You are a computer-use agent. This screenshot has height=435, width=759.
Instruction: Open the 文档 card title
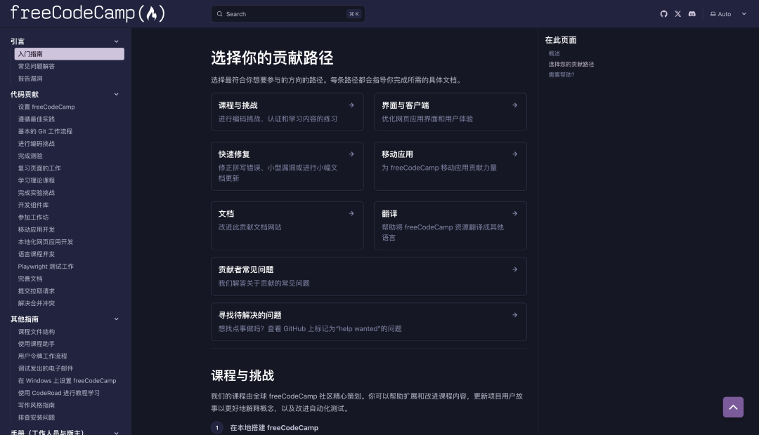pyautogui.click(x=226, y=213)
